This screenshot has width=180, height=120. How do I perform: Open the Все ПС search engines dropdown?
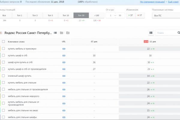click(x=166, y=16)
